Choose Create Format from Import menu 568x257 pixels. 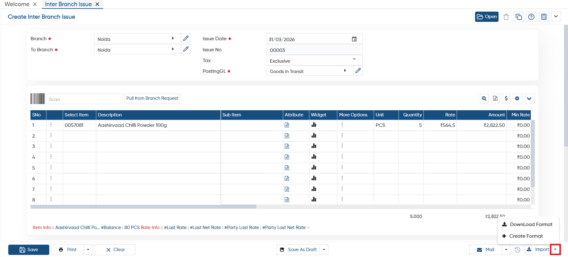[x=523, y=236]
